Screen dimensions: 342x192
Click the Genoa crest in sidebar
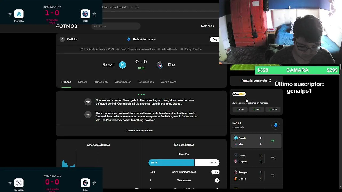236,179
